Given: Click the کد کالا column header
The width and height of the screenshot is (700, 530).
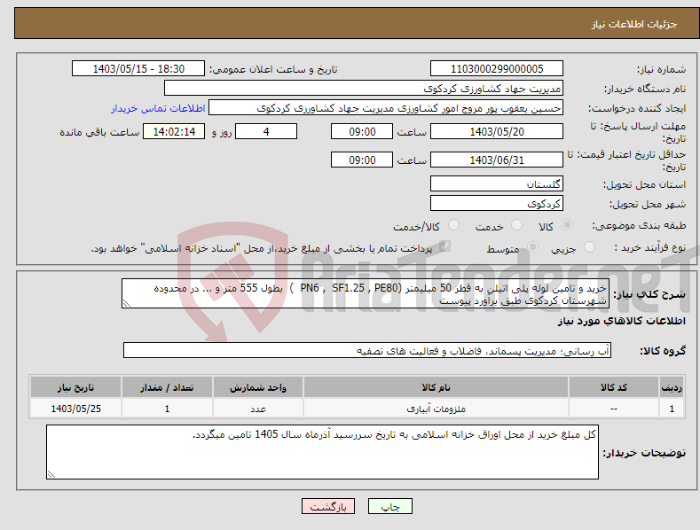Looking at the screenshot, I should pos(614,387).
